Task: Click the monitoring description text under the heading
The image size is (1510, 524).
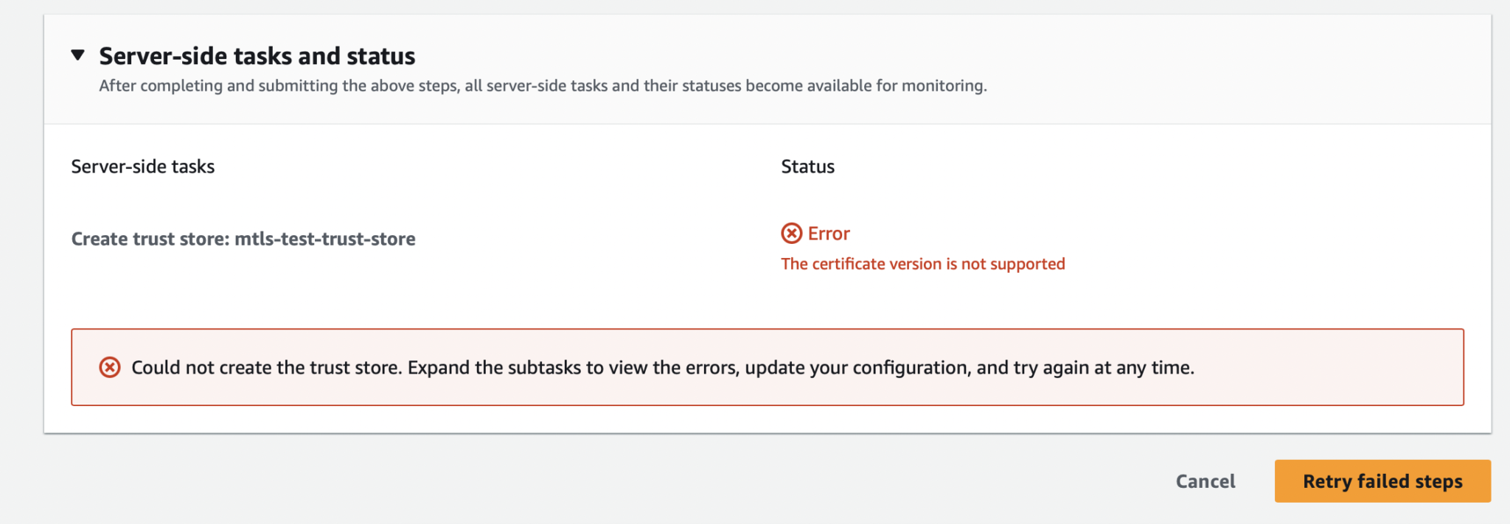Action: pos(543,85)
